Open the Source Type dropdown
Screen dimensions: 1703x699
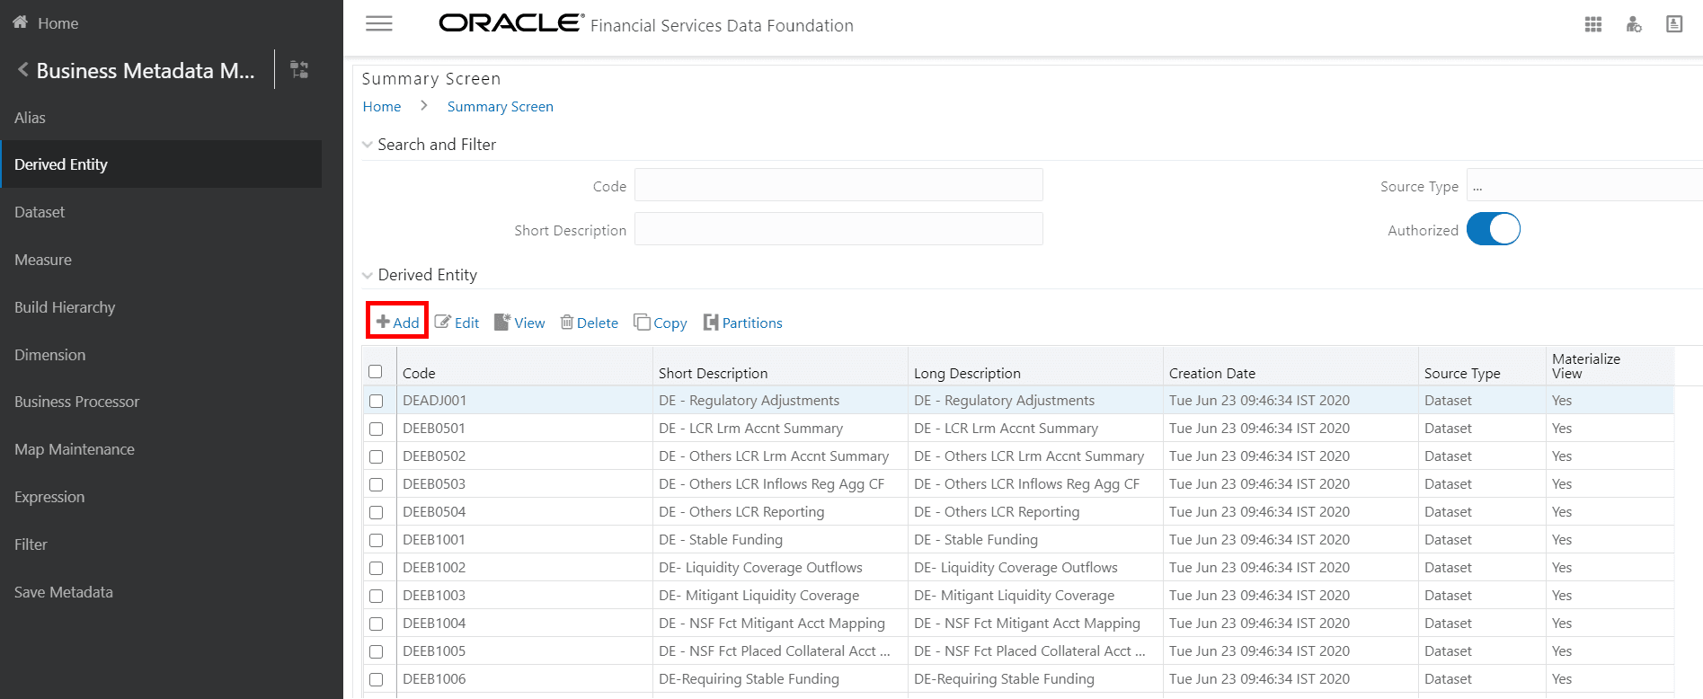point(1584,185)
